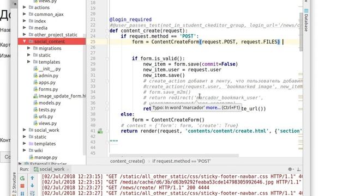Expand the other_project_static folder

tap(24, 34)
